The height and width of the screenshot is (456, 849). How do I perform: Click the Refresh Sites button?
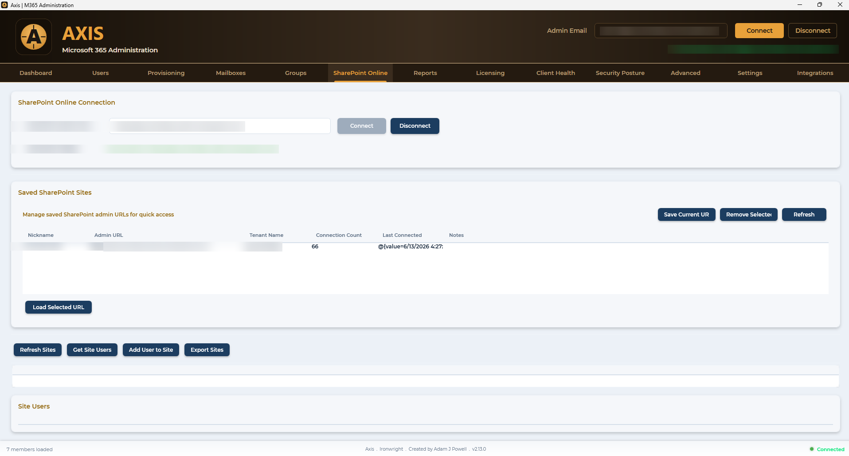(x=38, y=350)
